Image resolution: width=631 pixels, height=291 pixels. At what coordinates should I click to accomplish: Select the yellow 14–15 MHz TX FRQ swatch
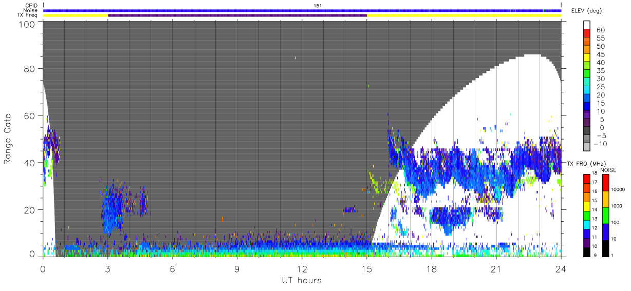pyautogui.click(x=587, y=206)
